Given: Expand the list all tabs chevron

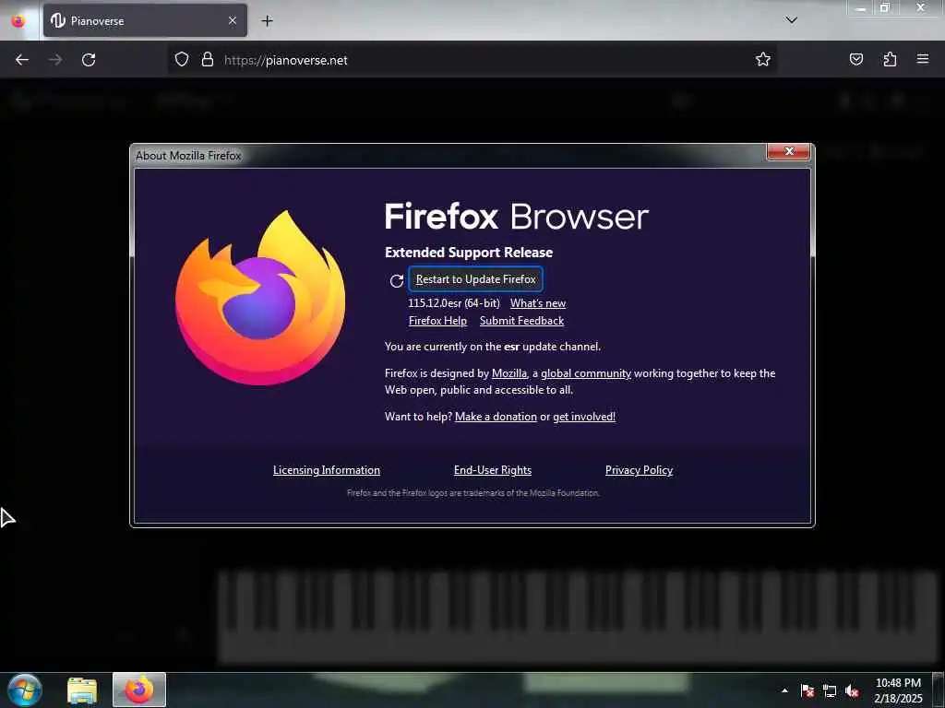Looking at the screenshot, I should pos(791,20).
